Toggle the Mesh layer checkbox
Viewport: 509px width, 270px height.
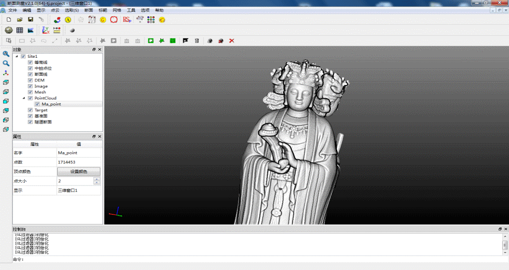click(x=30, y=92)
